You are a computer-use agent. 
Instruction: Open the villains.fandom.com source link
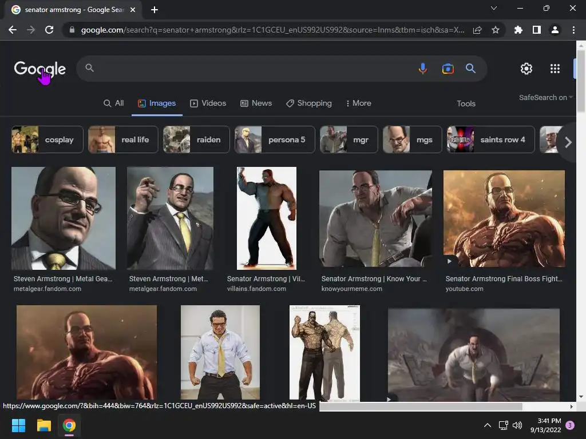(256, 289)
